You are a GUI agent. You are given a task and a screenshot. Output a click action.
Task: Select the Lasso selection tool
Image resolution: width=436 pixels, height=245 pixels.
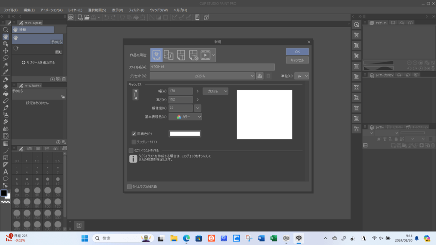pyautogui.click(x=5, y=58)
